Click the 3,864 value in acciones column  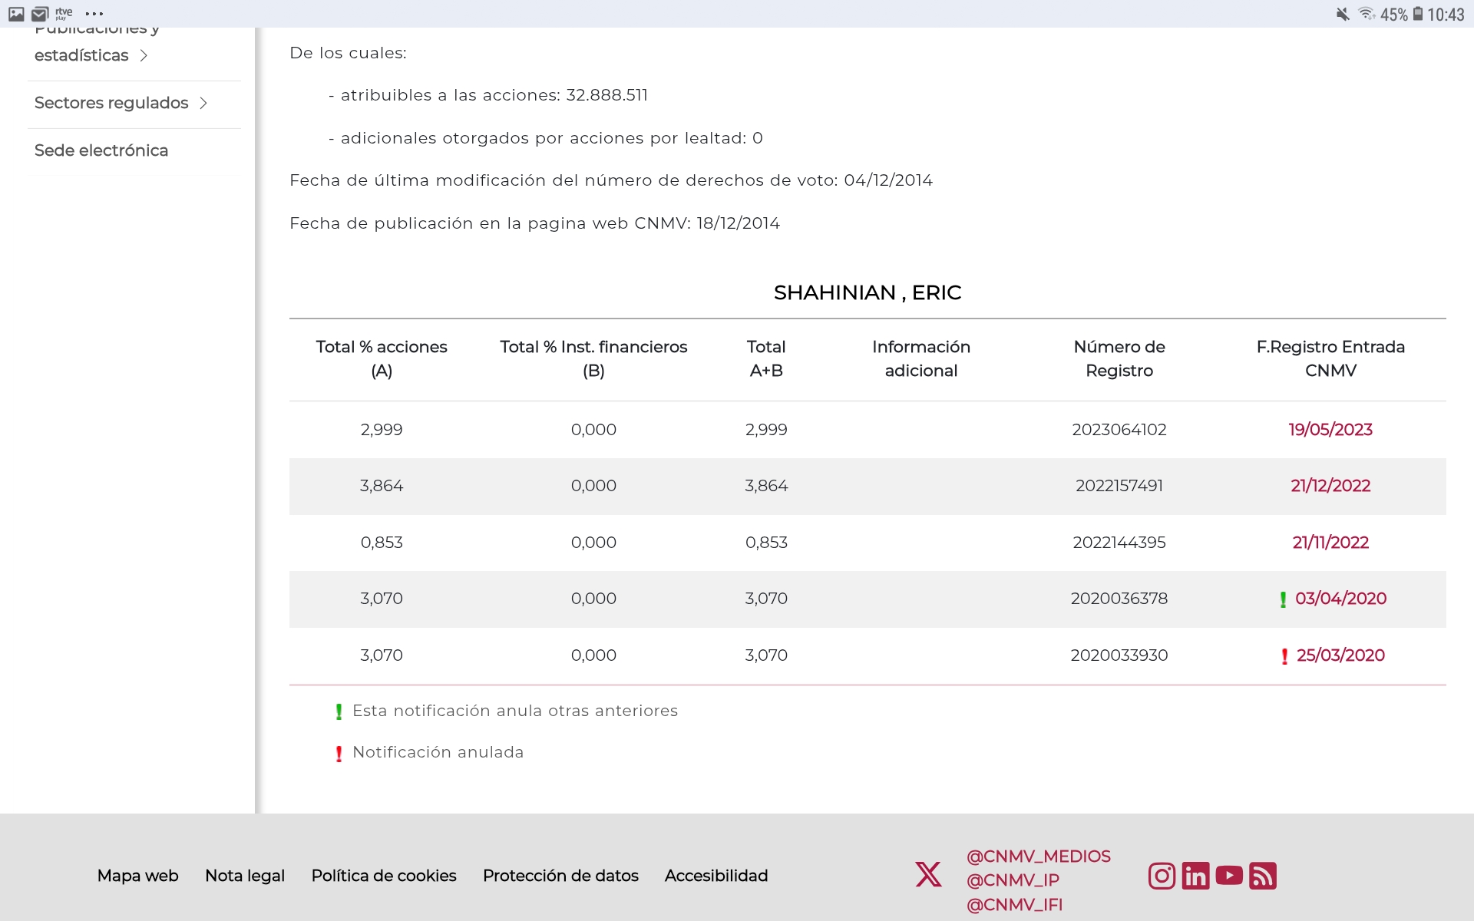pyautogui.click(x=382, y=486)
